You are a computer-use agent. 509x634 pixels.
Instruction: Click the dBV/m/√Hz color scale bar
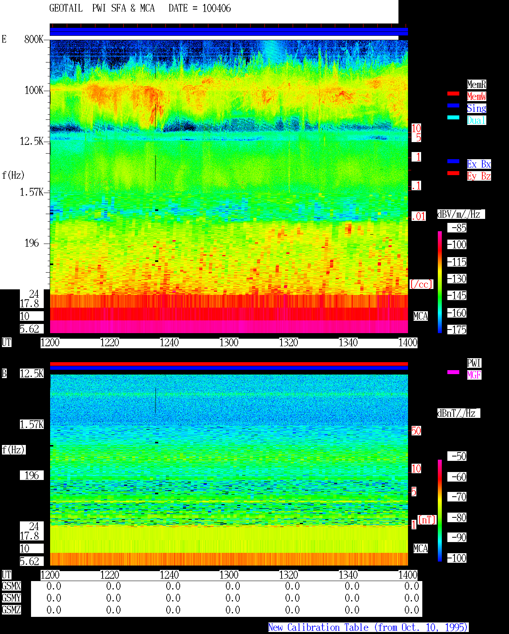[x=440, y=282]
